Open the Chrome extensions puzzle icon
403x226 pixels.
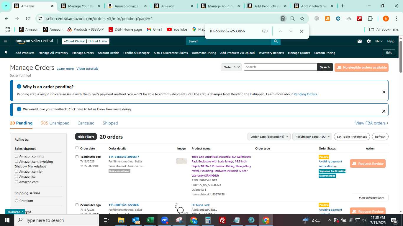click(x=370, y=19)
